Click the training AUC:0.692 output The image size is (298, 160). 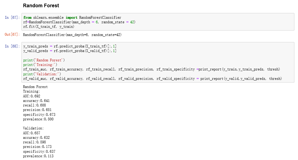pos(31,96)
